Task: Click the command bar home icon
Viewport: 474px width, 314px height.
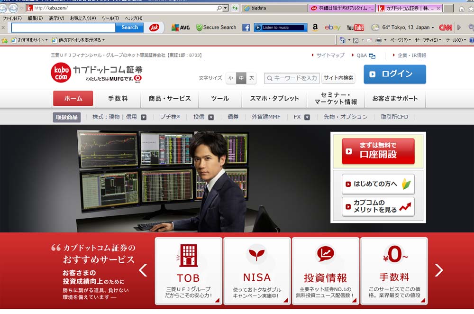Action: point(342,40)
